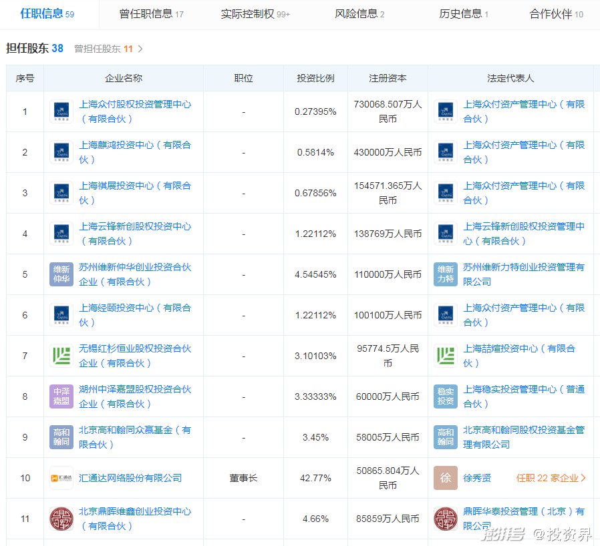Click 高和翰同 logo in company name column
Image resolution: width=600 pixels, height=546 pixels.
click(x=61, y=437)
